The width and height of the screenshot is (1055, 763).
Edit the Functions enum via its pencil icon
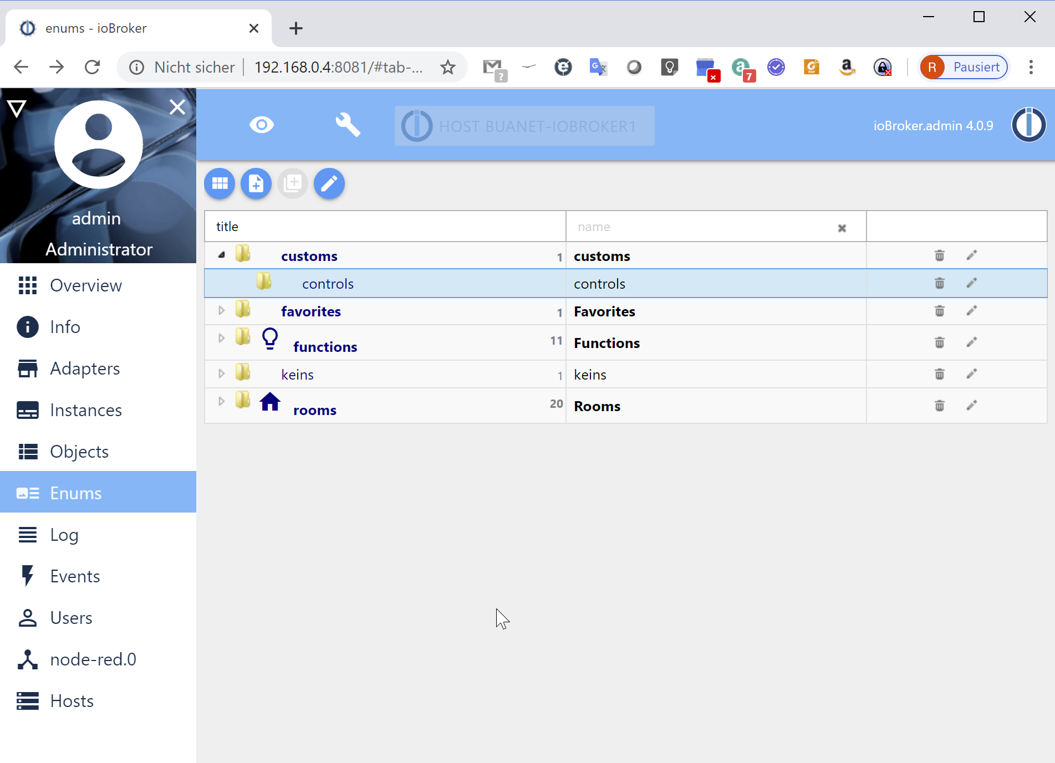click(x=971, y=342)
